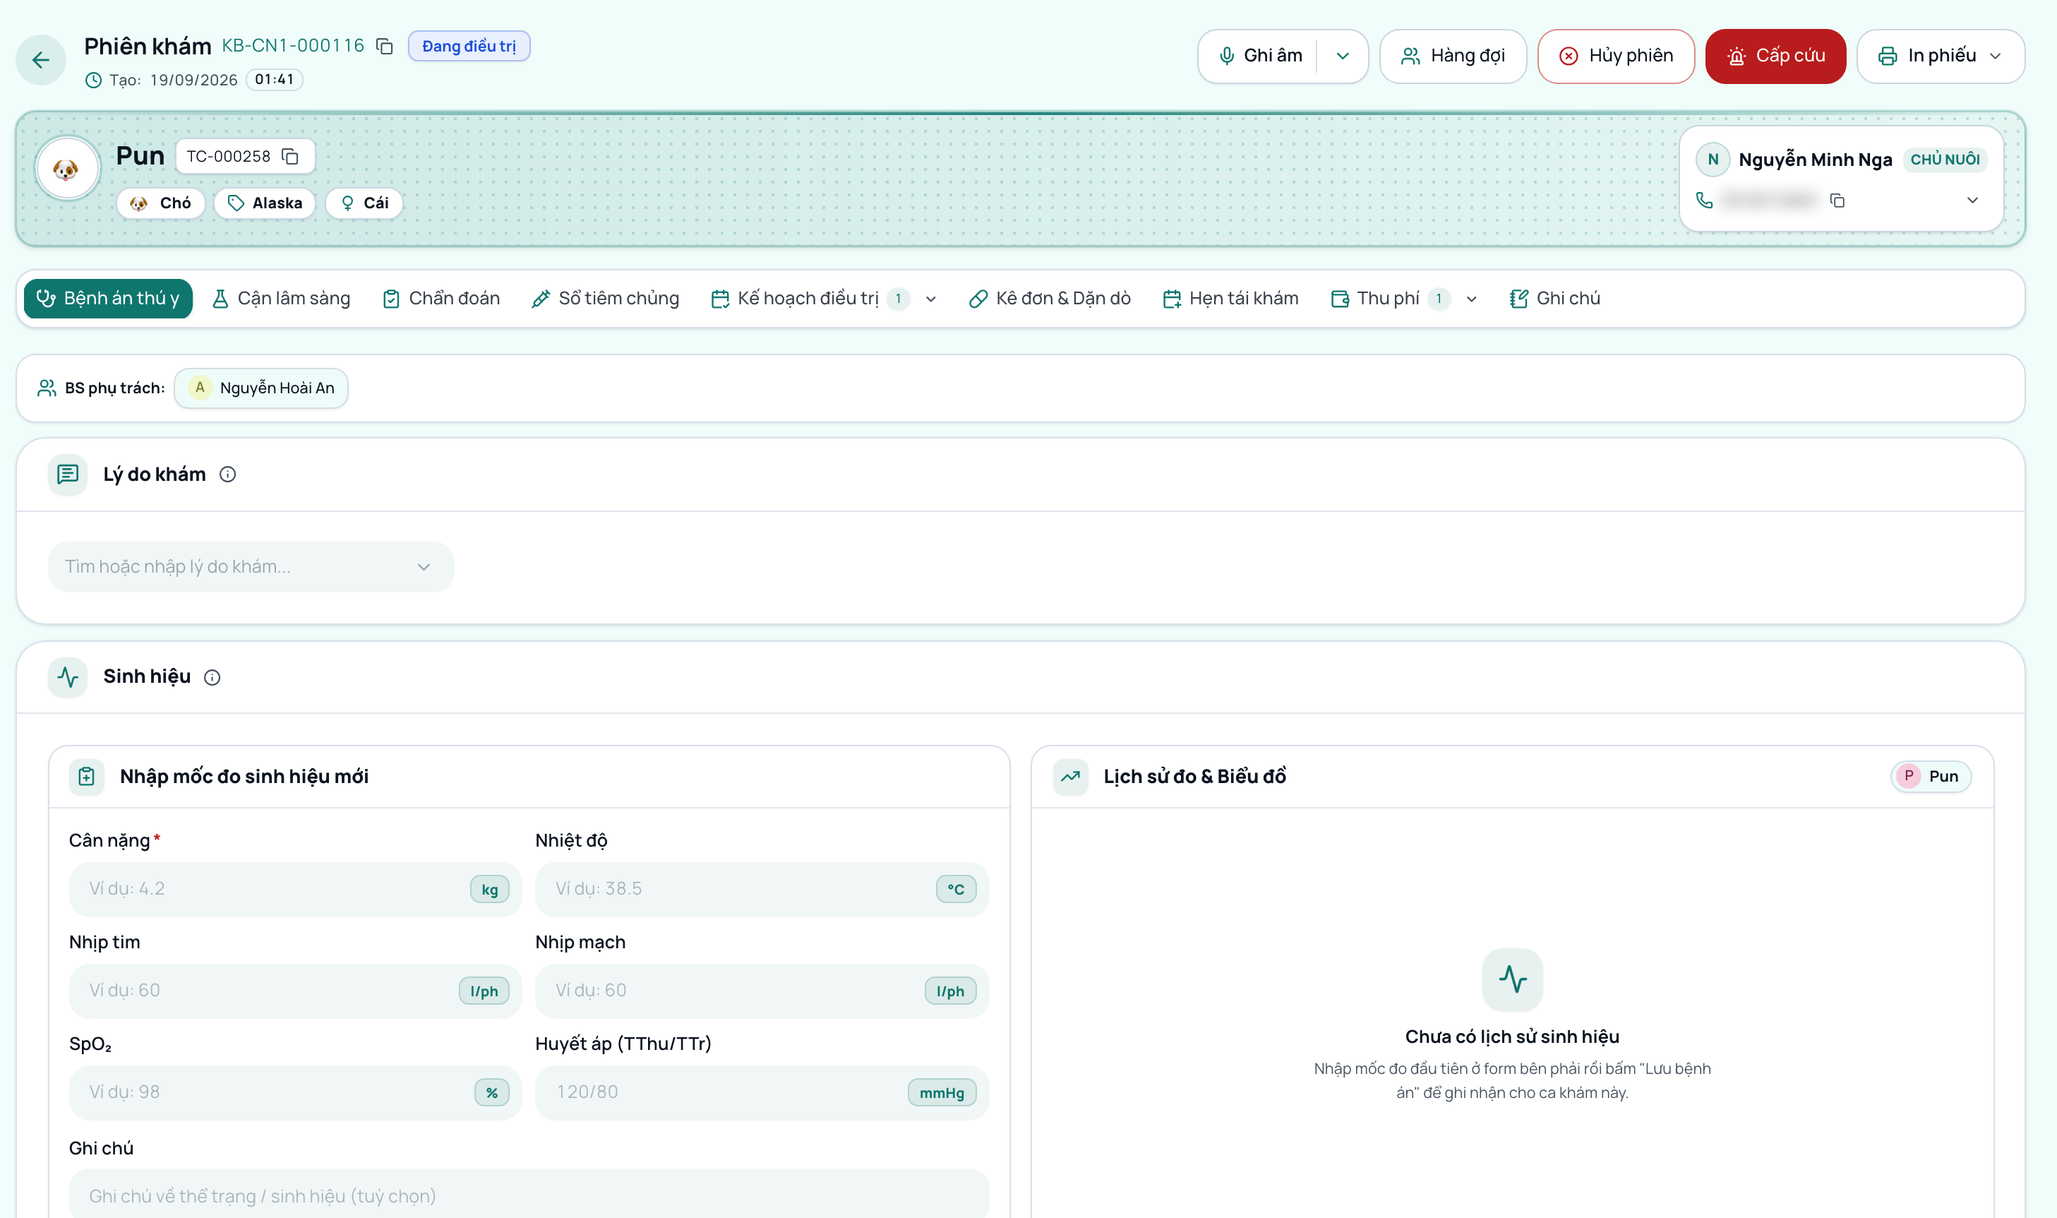Open the Chẩn đoán tab

point(441,299)
